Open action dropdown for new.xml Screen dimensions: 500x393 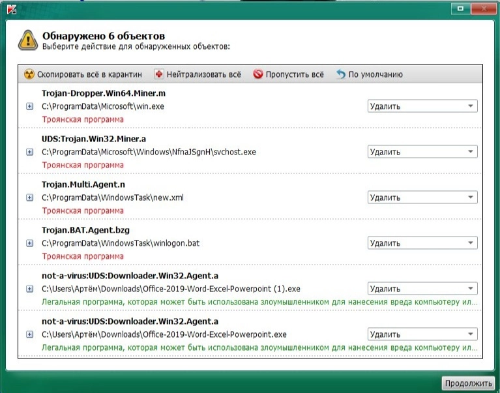pyautogui.click(x=422, y=197)
